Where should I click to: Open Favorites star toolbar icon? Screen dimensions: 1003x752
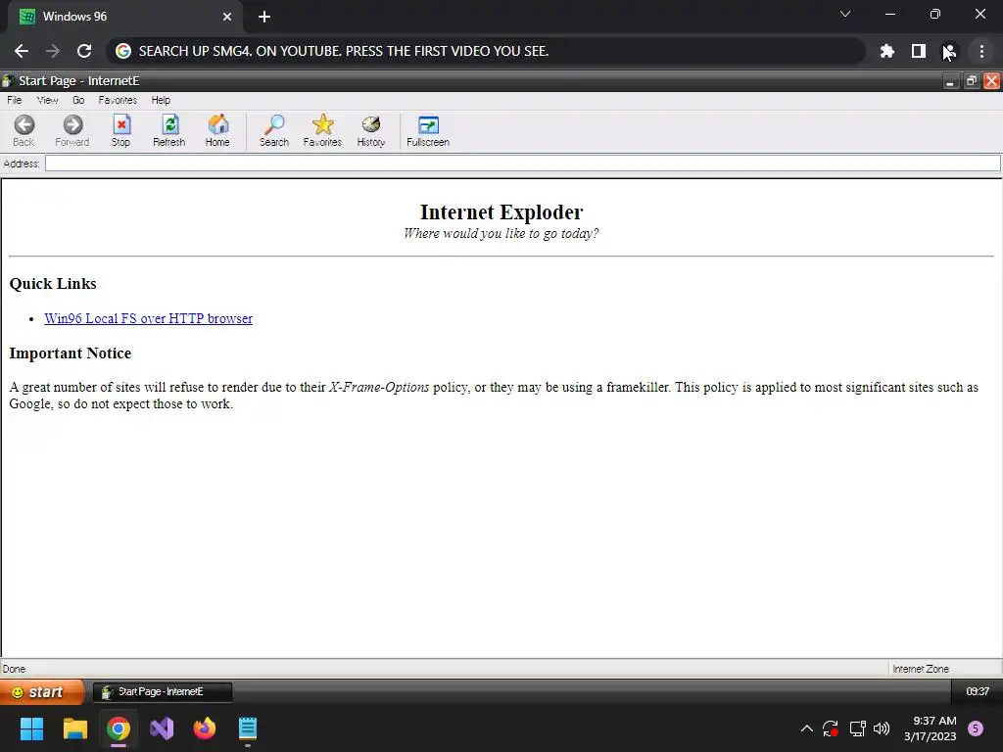point(322,130)
